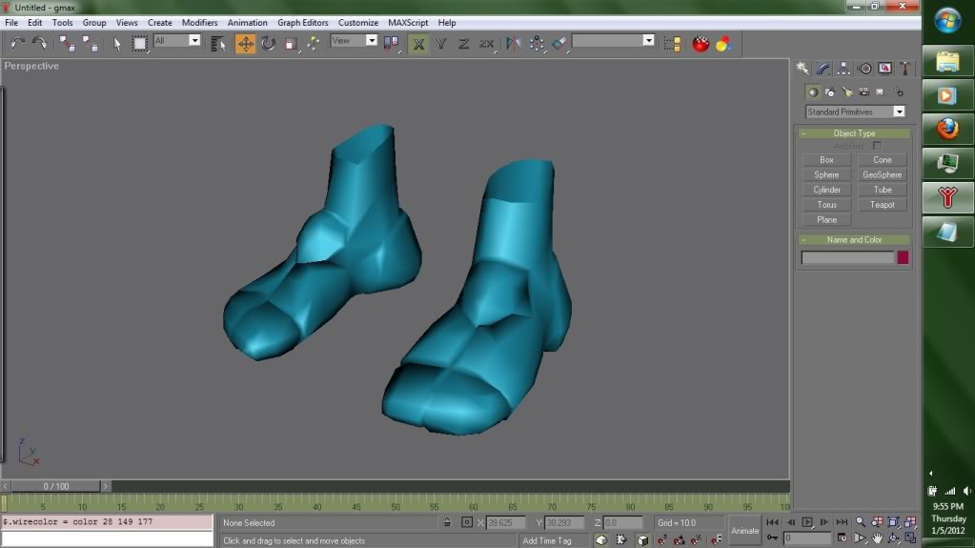This screenshot has height=548, width=975.
Task: Toggle Restrict to Y axis
Action: (x=441, y=44)
